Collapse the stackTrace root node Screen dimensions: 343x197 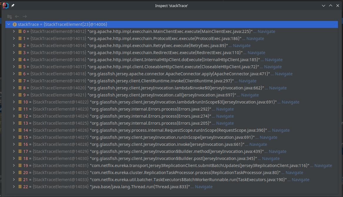click(9, 24)
